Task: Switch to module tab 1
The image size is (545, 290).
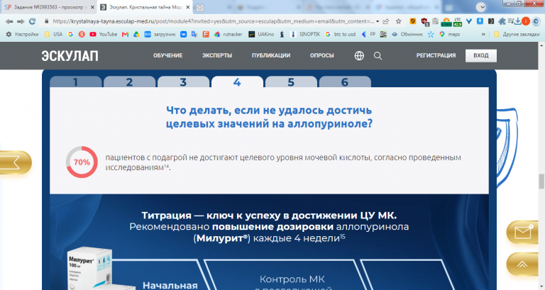Action: click(76, 82)
